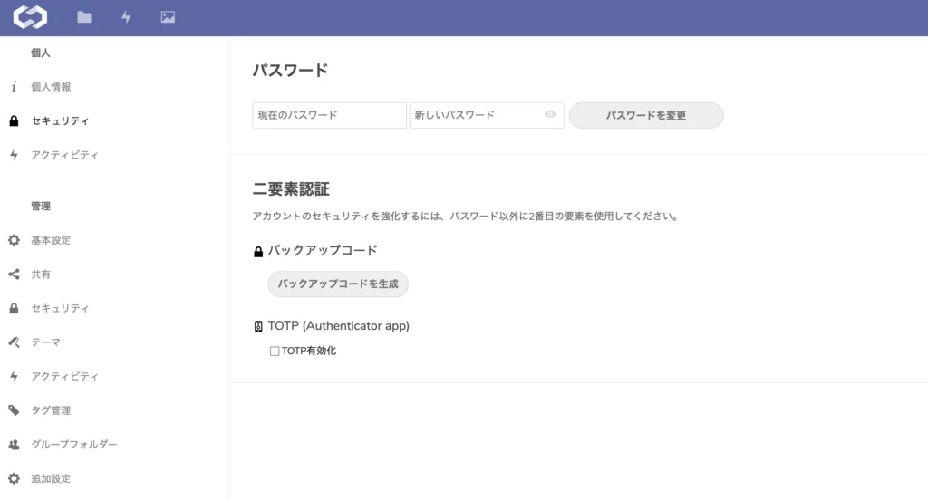928x501 pixels.
Task: Focus the 現在のパスワード input field
Action: tap(329, 115)
